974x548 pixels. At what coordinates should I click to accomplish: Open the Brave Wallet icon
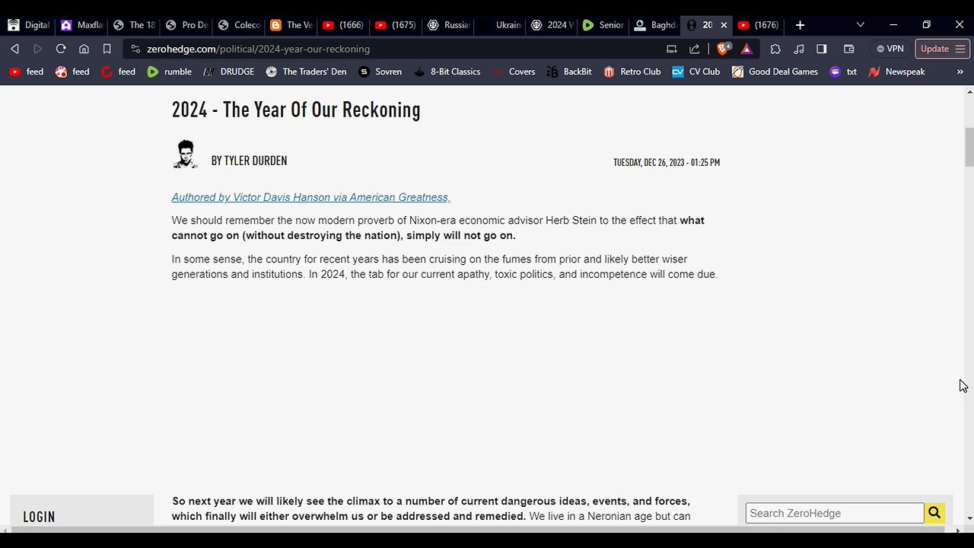(x=849, y=49)
